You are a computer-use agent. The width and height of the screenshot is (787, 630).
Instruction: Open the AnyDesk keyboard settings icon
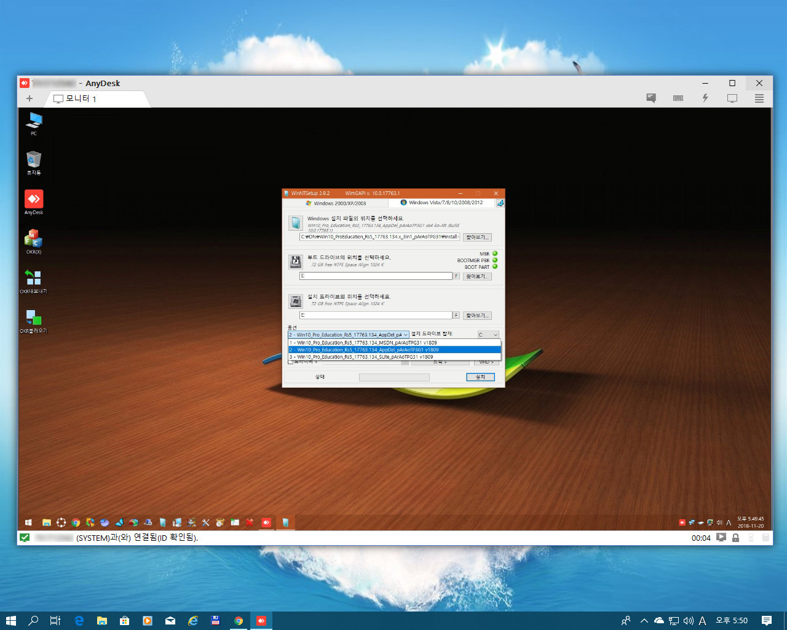[x=678, y=98]
